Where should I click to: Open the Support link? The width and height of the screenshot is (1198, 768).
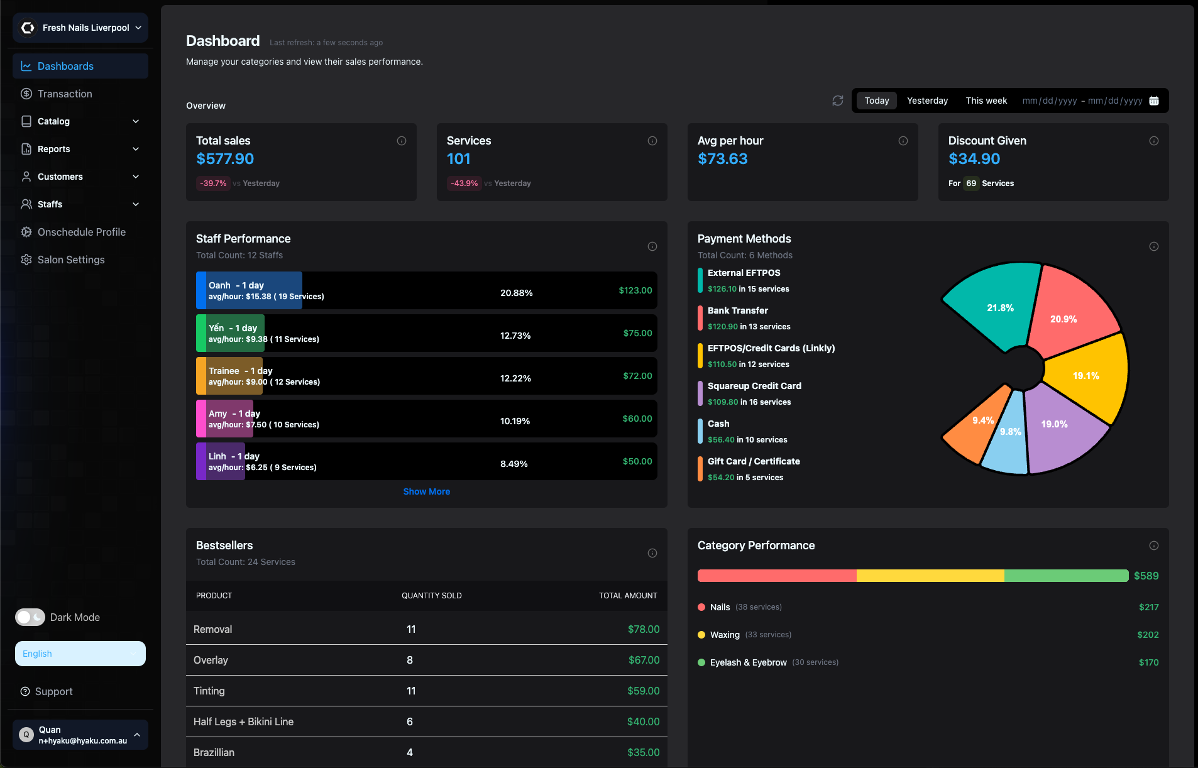point(53,691)
